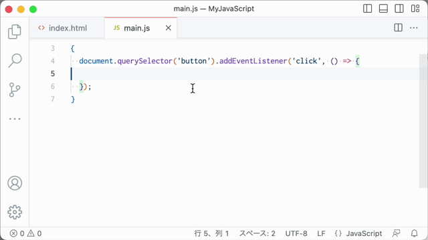
Task: Click the macOS yellow minimize button
Action: click(21, 9)
